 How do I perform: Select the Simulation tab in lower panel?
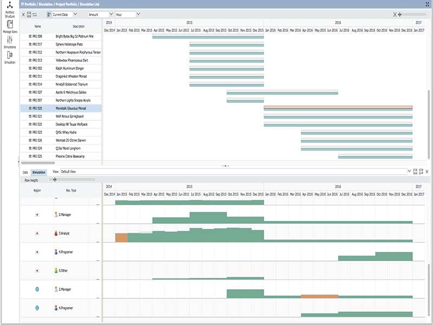39,172
